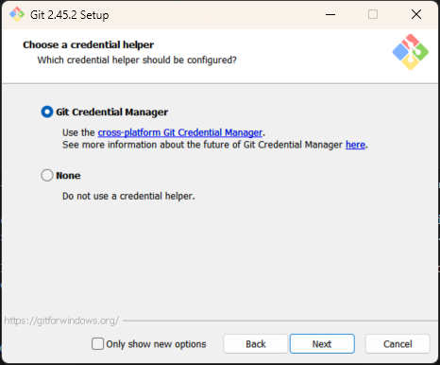Image resolution: width=440 pixels, height=365 pixels.
Task: Click the 'Choose a credential helper' heading
Action: 88,44
